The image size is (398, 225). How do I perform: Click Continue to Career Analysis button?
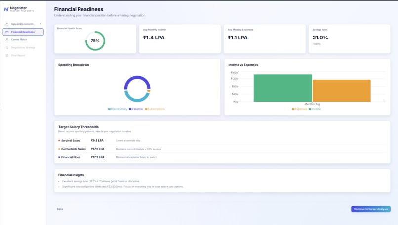[x=370, y=209]
